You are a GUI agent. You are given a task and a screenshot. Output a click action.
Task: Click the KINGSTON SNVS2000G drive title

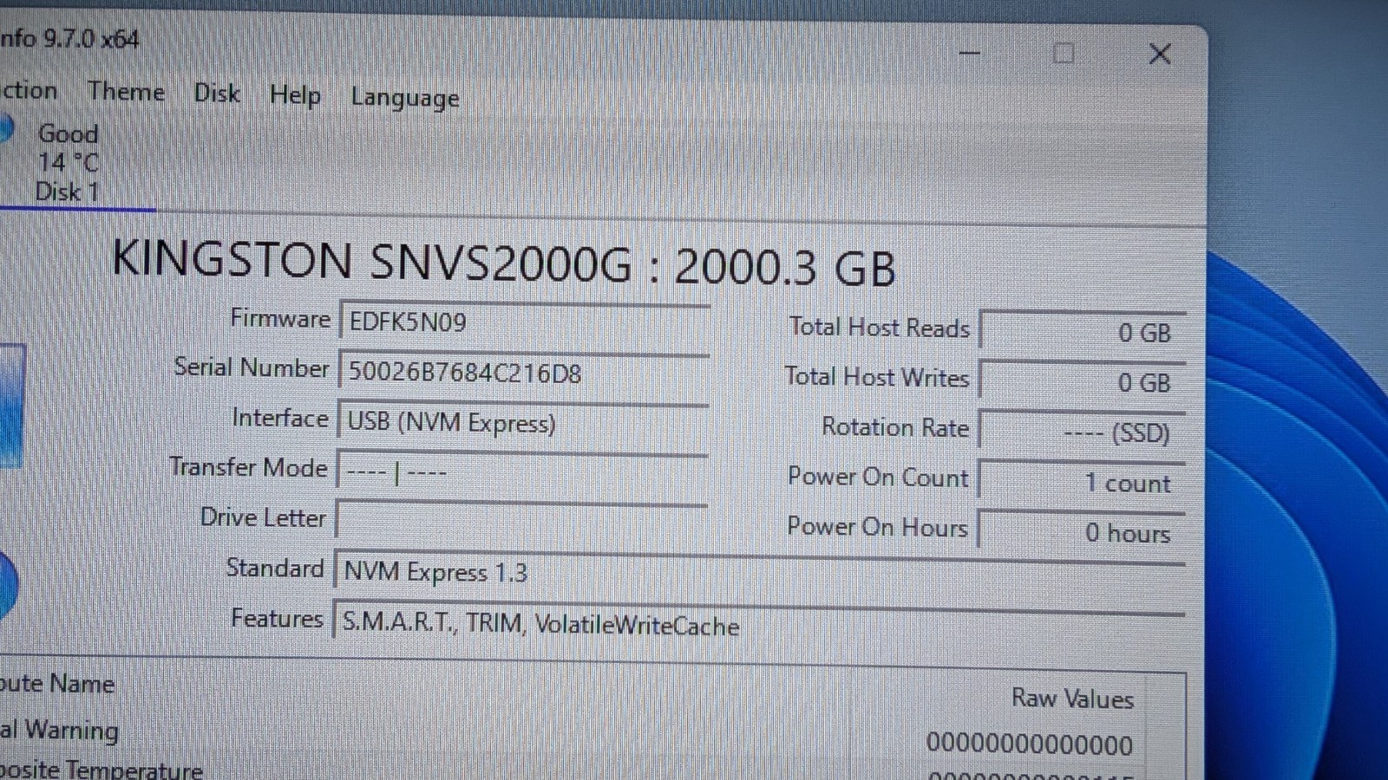click(504, 263)
